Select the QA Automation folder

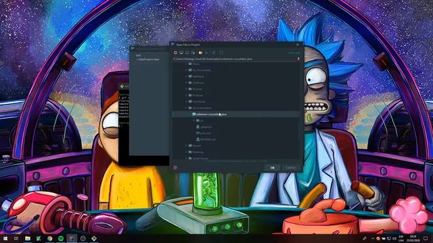pyautogui.click(x=202, y=108)
